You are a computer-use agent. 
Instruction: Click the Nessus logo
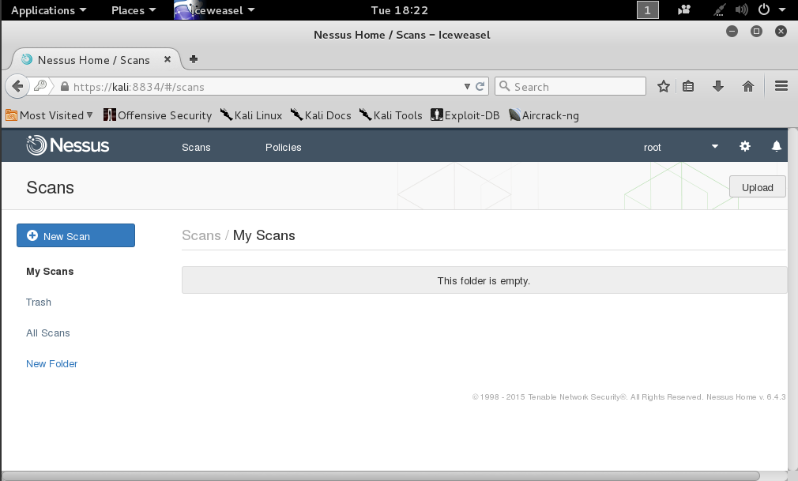(68, 145)
